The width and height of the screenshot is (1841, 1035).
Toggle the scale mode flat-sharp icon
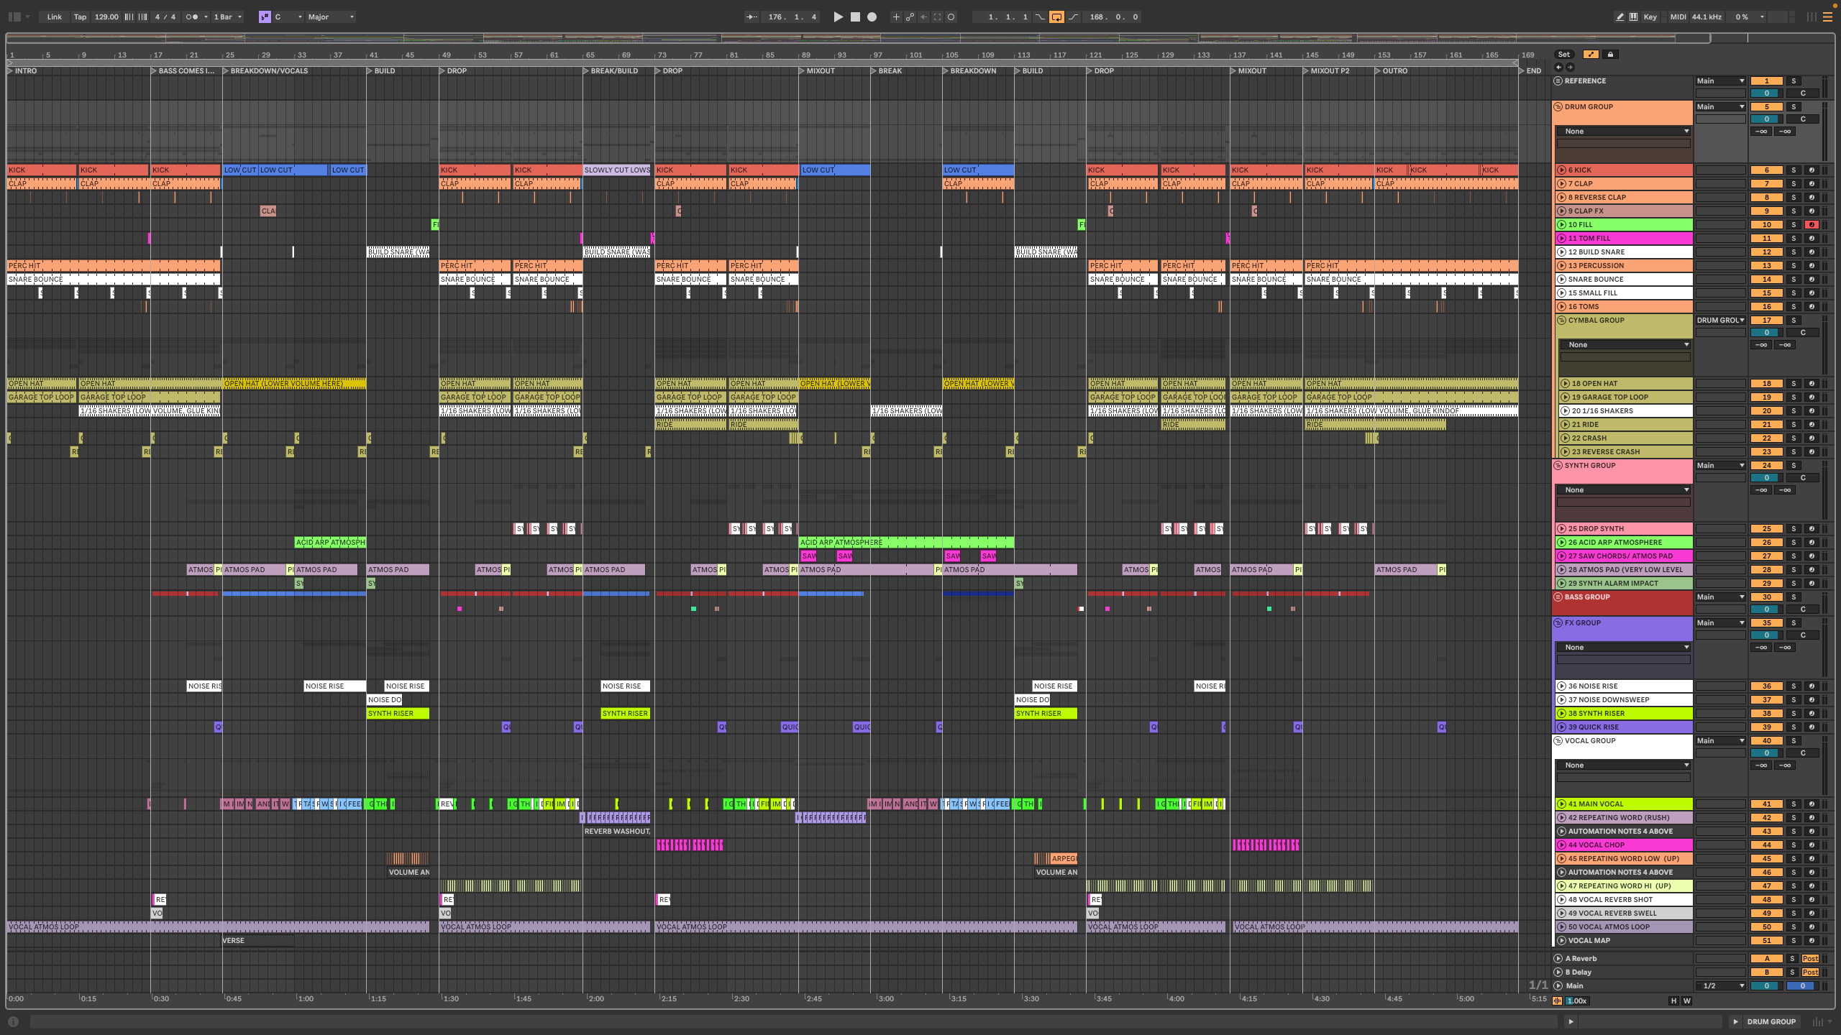265,17
